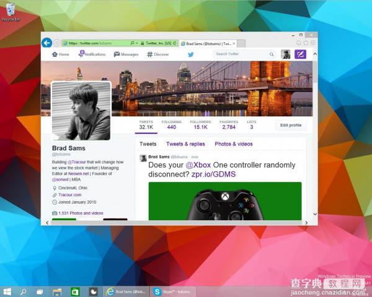Open the @Tracour mention in bio
This screenshot has height=297, width=372.
(77, 162)
